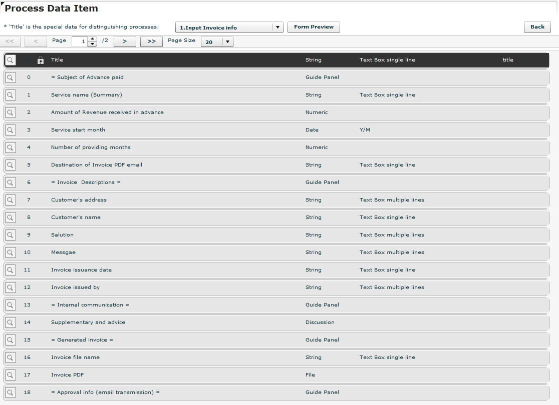The width and height of the screenshot is (559, 405).
Task: Click the magnifier icon for 'Customer's name'
Action: pyautogui.click(x=10, y=217)
